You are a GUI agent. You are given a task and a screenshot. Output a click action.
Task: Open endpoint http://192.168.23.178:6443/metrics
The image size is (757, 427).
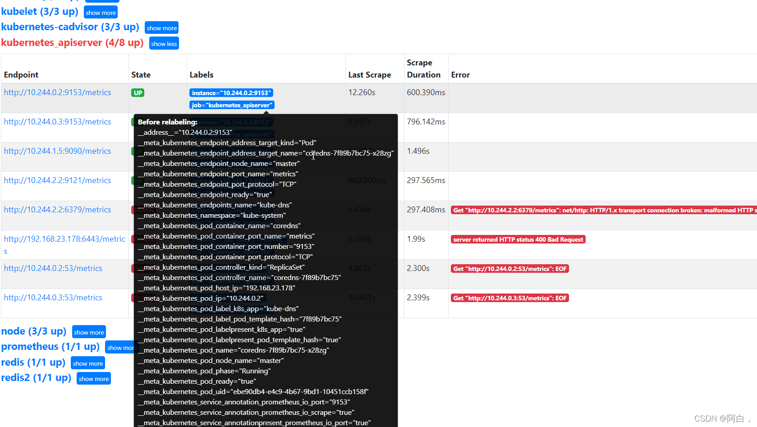(64, 245)
